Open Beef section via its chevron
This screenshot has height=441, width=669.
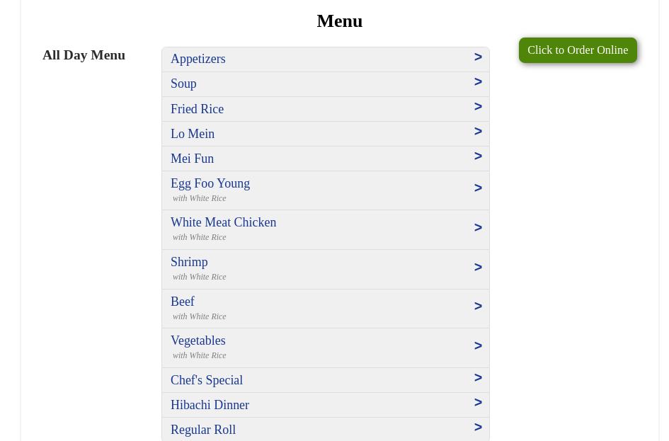tap(478, 307)
